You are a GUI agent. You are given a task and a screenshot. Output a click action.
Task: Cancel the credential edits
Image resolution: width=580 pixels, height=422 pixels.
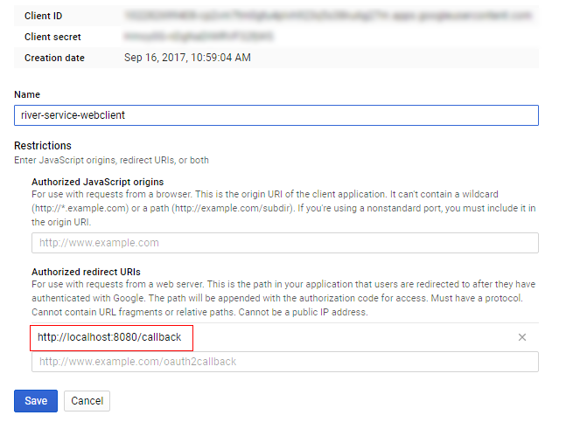pos(87,400)
